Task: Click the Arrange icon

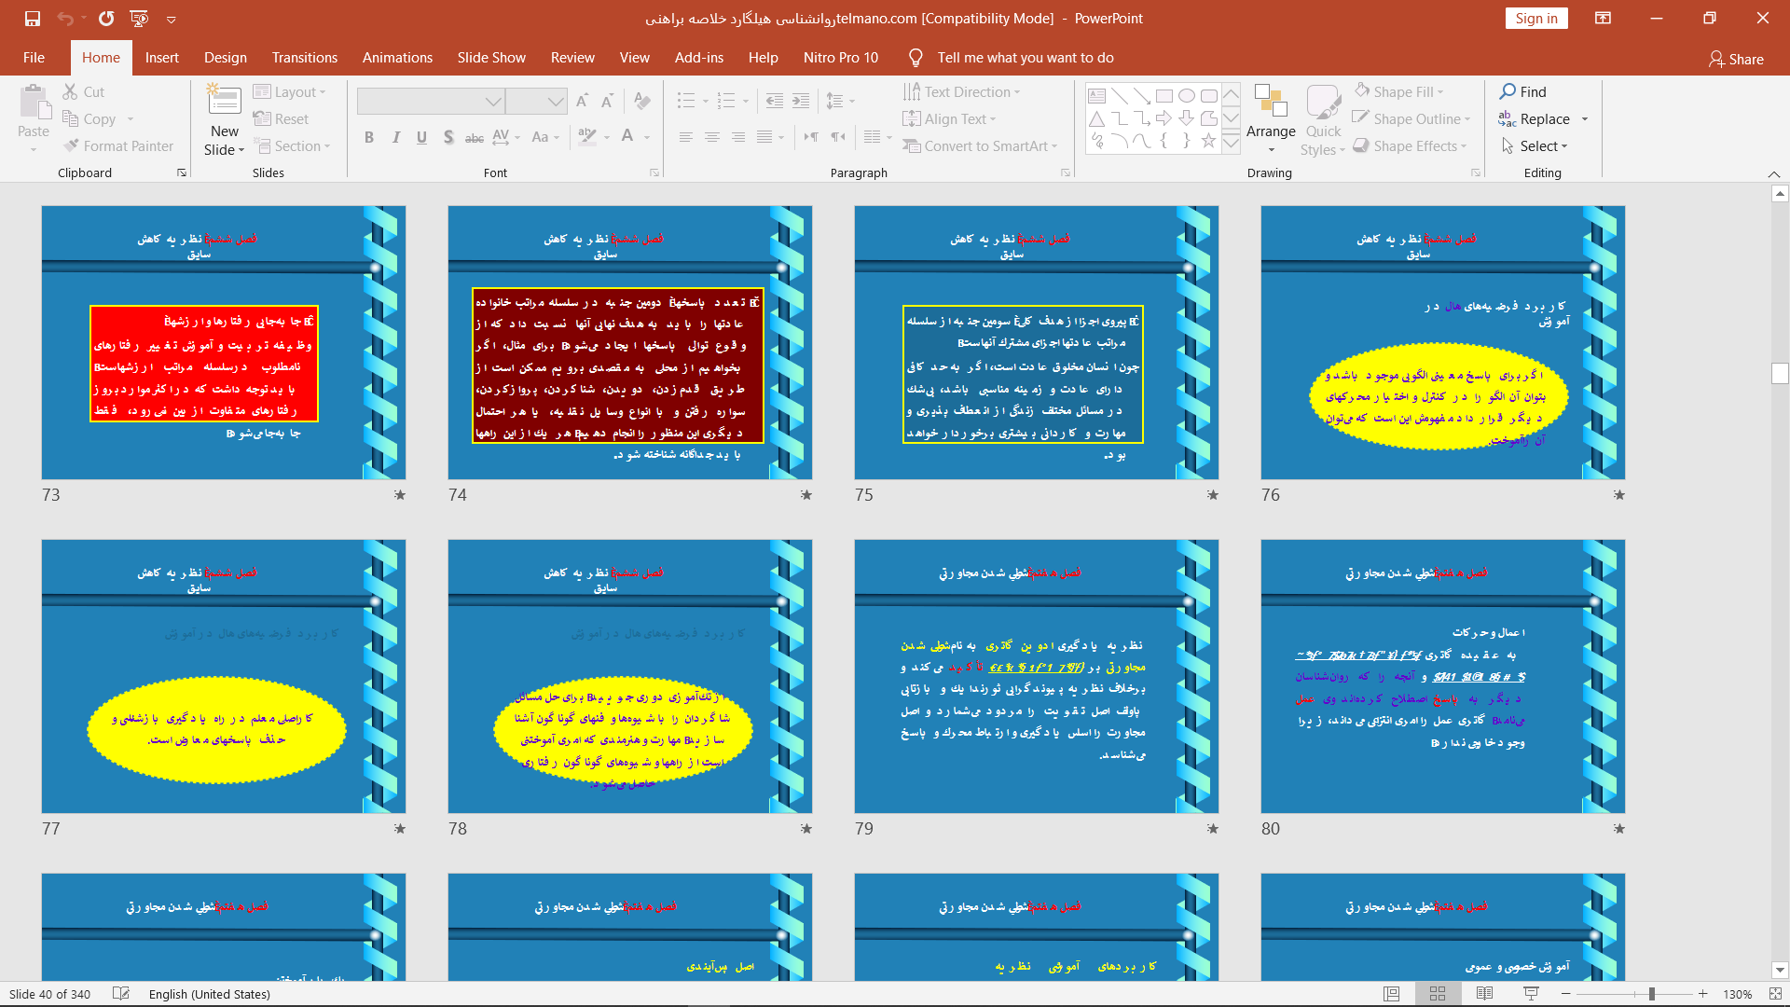Action: tap(1271, 101)
